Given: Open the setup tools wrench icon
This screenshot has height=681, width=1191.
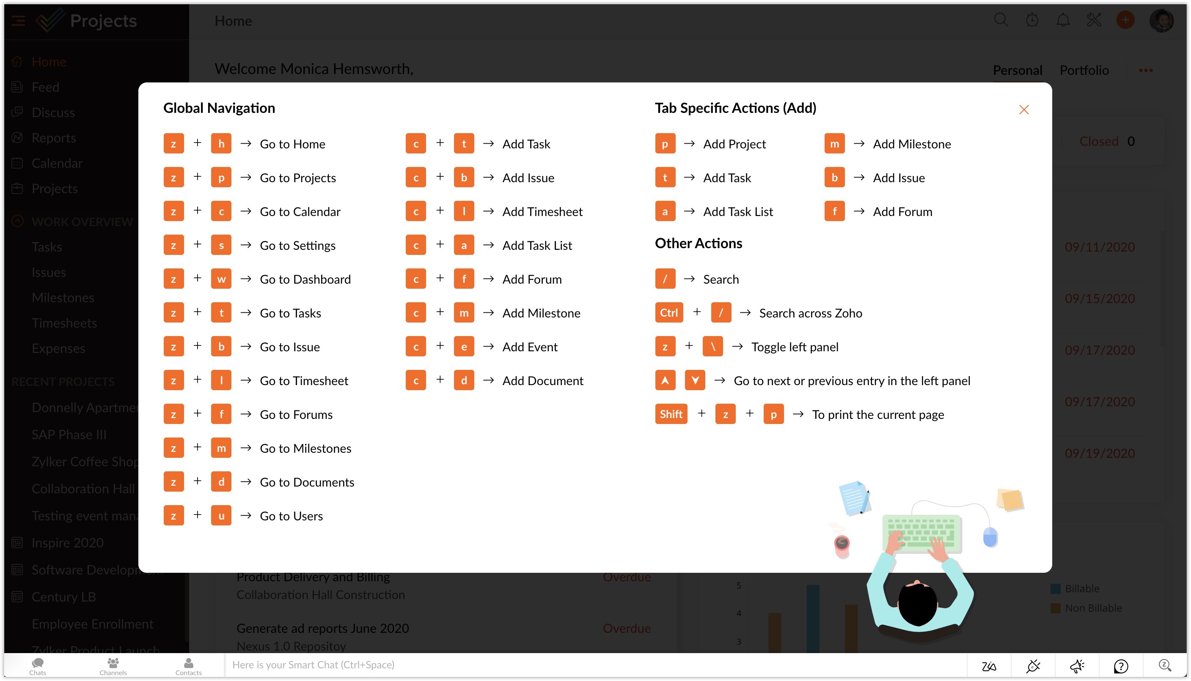Looking at the screenshot, I should point(1094,20).
